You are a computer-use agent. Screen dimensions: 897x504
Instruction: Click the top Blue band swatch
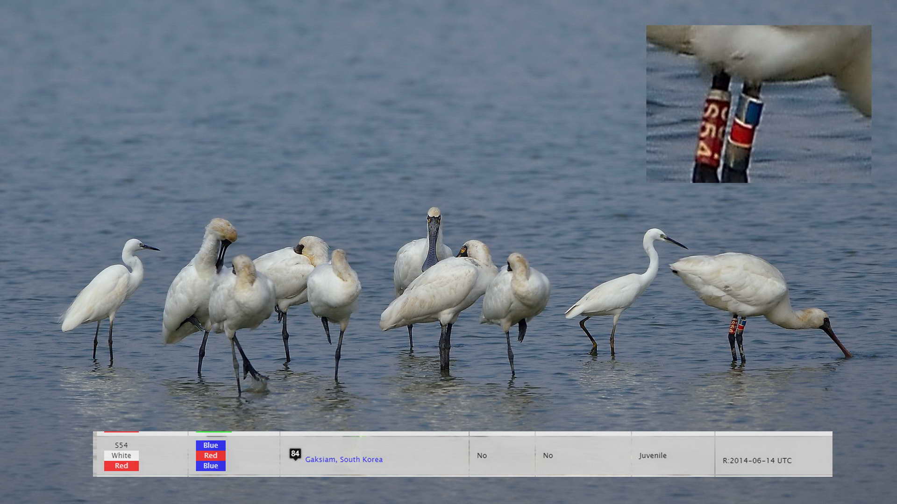tap(210, 445)
